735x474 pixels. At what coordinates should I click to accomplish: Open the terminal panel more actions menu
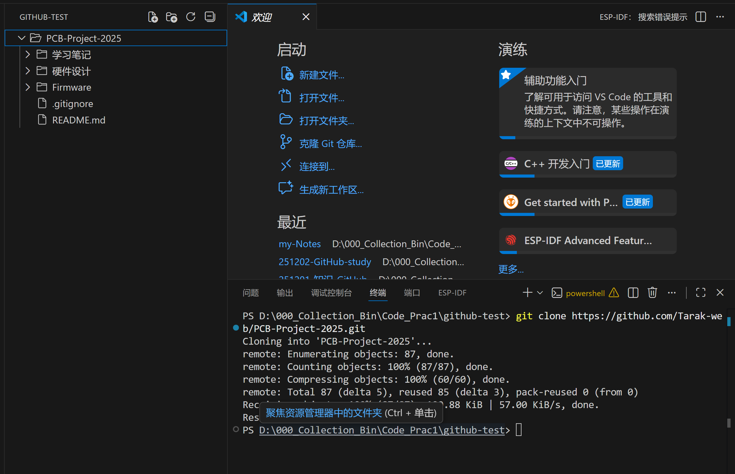pos(672,293)
